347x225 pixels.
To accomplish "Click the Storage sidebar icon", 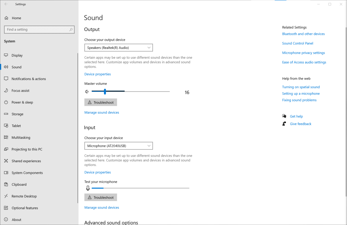I will click(6, 114).
